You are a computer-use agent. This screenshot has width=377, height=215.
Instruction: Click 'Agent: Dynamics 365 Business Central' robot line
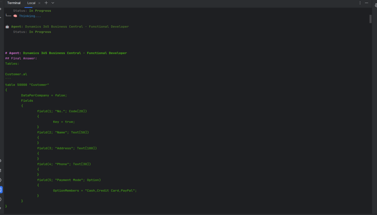click(70, 27)
